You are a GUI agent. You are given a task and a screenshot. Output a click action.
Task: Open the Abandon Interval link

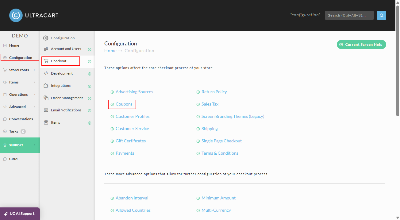click(132, 198)
